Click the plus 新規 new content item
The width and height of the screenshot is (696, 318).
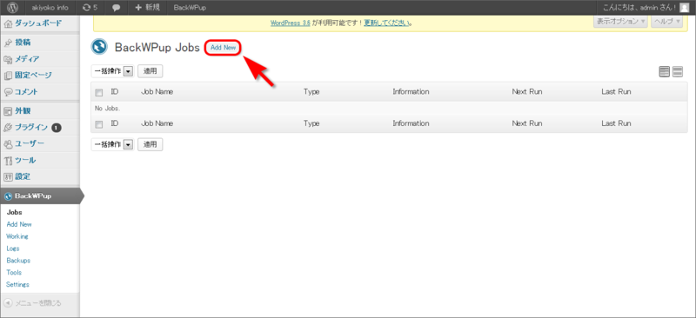[147, 8]
